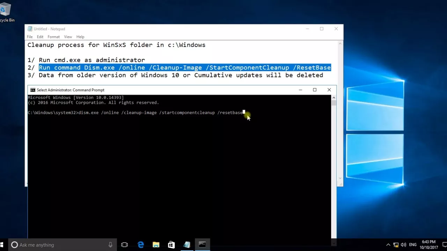The image size is (447, 251).
Task: Open the Notepad File menu
Action: click(30, 37)
